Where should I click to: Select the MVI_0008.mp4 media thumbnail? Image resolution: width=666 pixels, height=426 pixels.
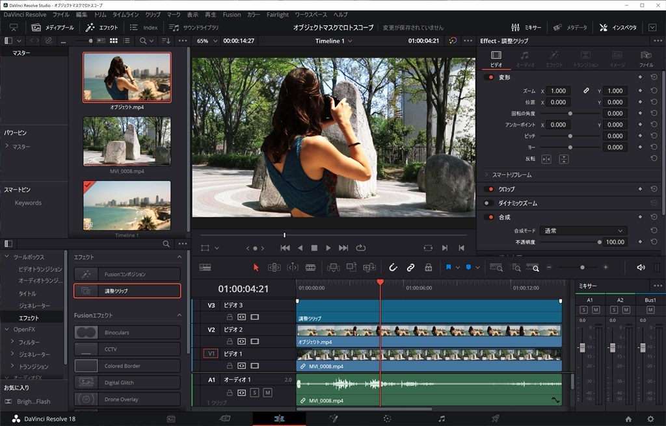click(127, 142)
